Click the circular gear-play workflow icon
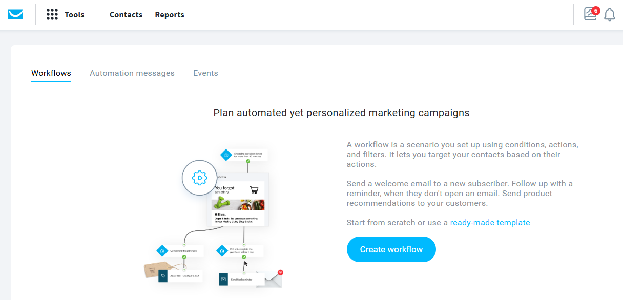The height and width of the screenshot is (300, 623). (x=199, y=178)
